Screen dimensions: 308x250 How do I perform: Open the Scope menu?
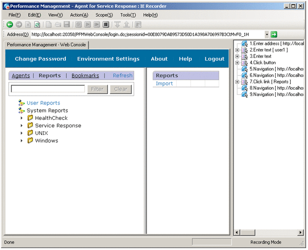(x=104, y=15)
